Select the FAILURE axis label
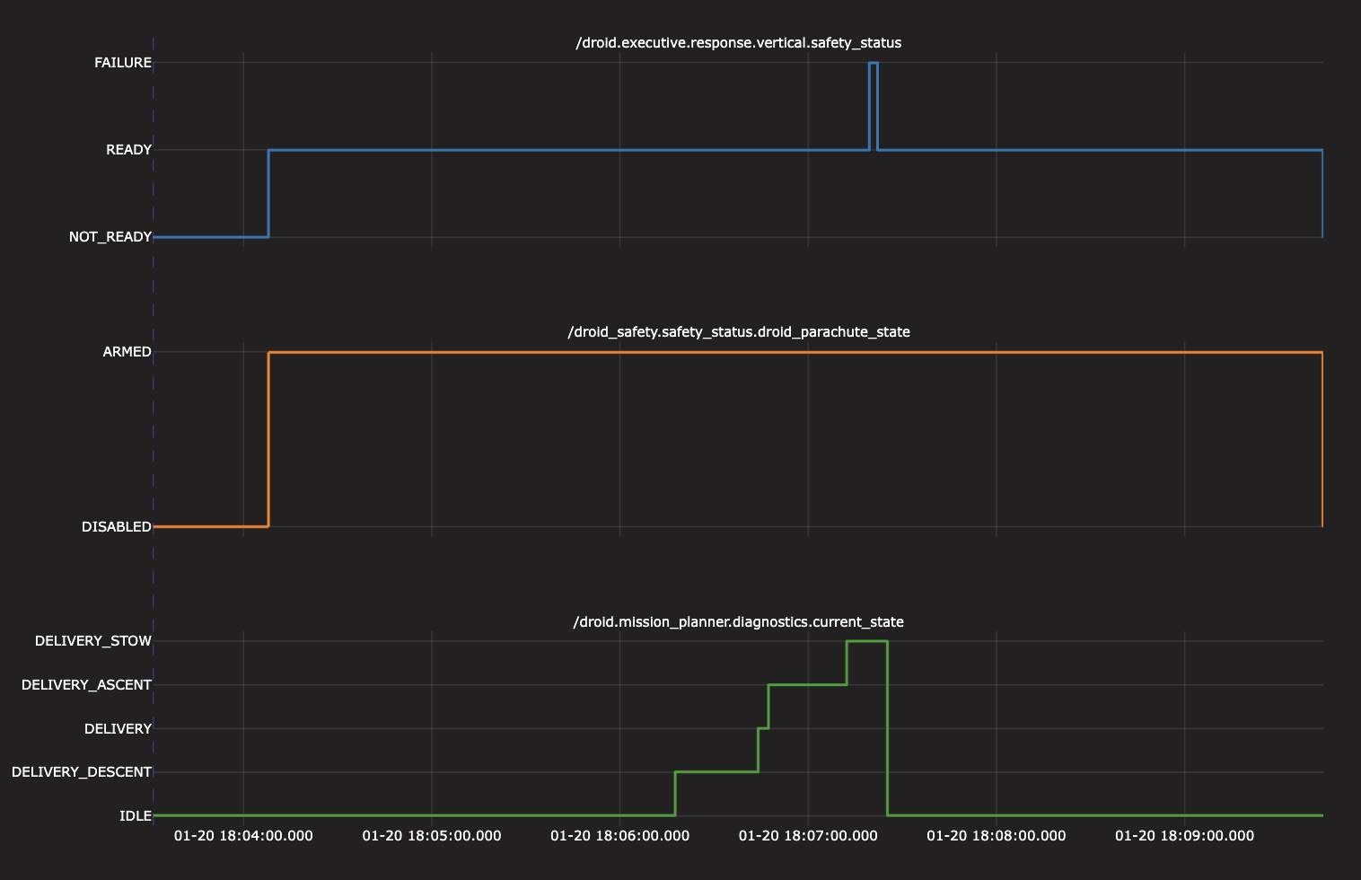1361x880 pixels. 123,63
